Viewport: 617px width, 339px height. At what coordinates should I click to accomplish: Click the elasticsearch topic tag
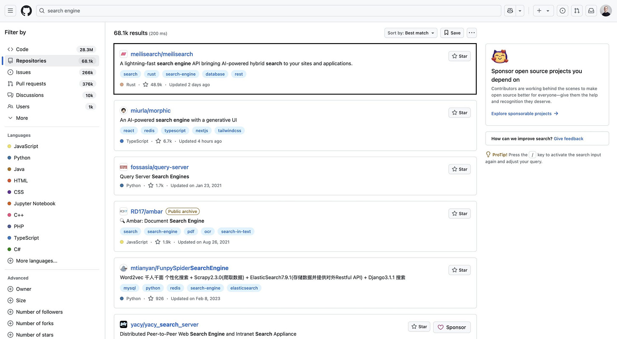(x=244, y=288)
